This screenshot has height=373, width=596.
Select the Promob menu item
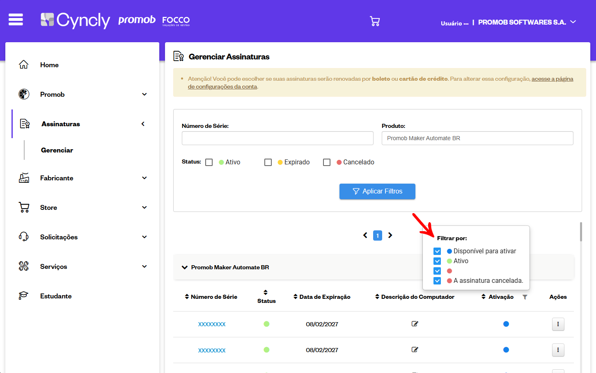click(x=53, y=94)
